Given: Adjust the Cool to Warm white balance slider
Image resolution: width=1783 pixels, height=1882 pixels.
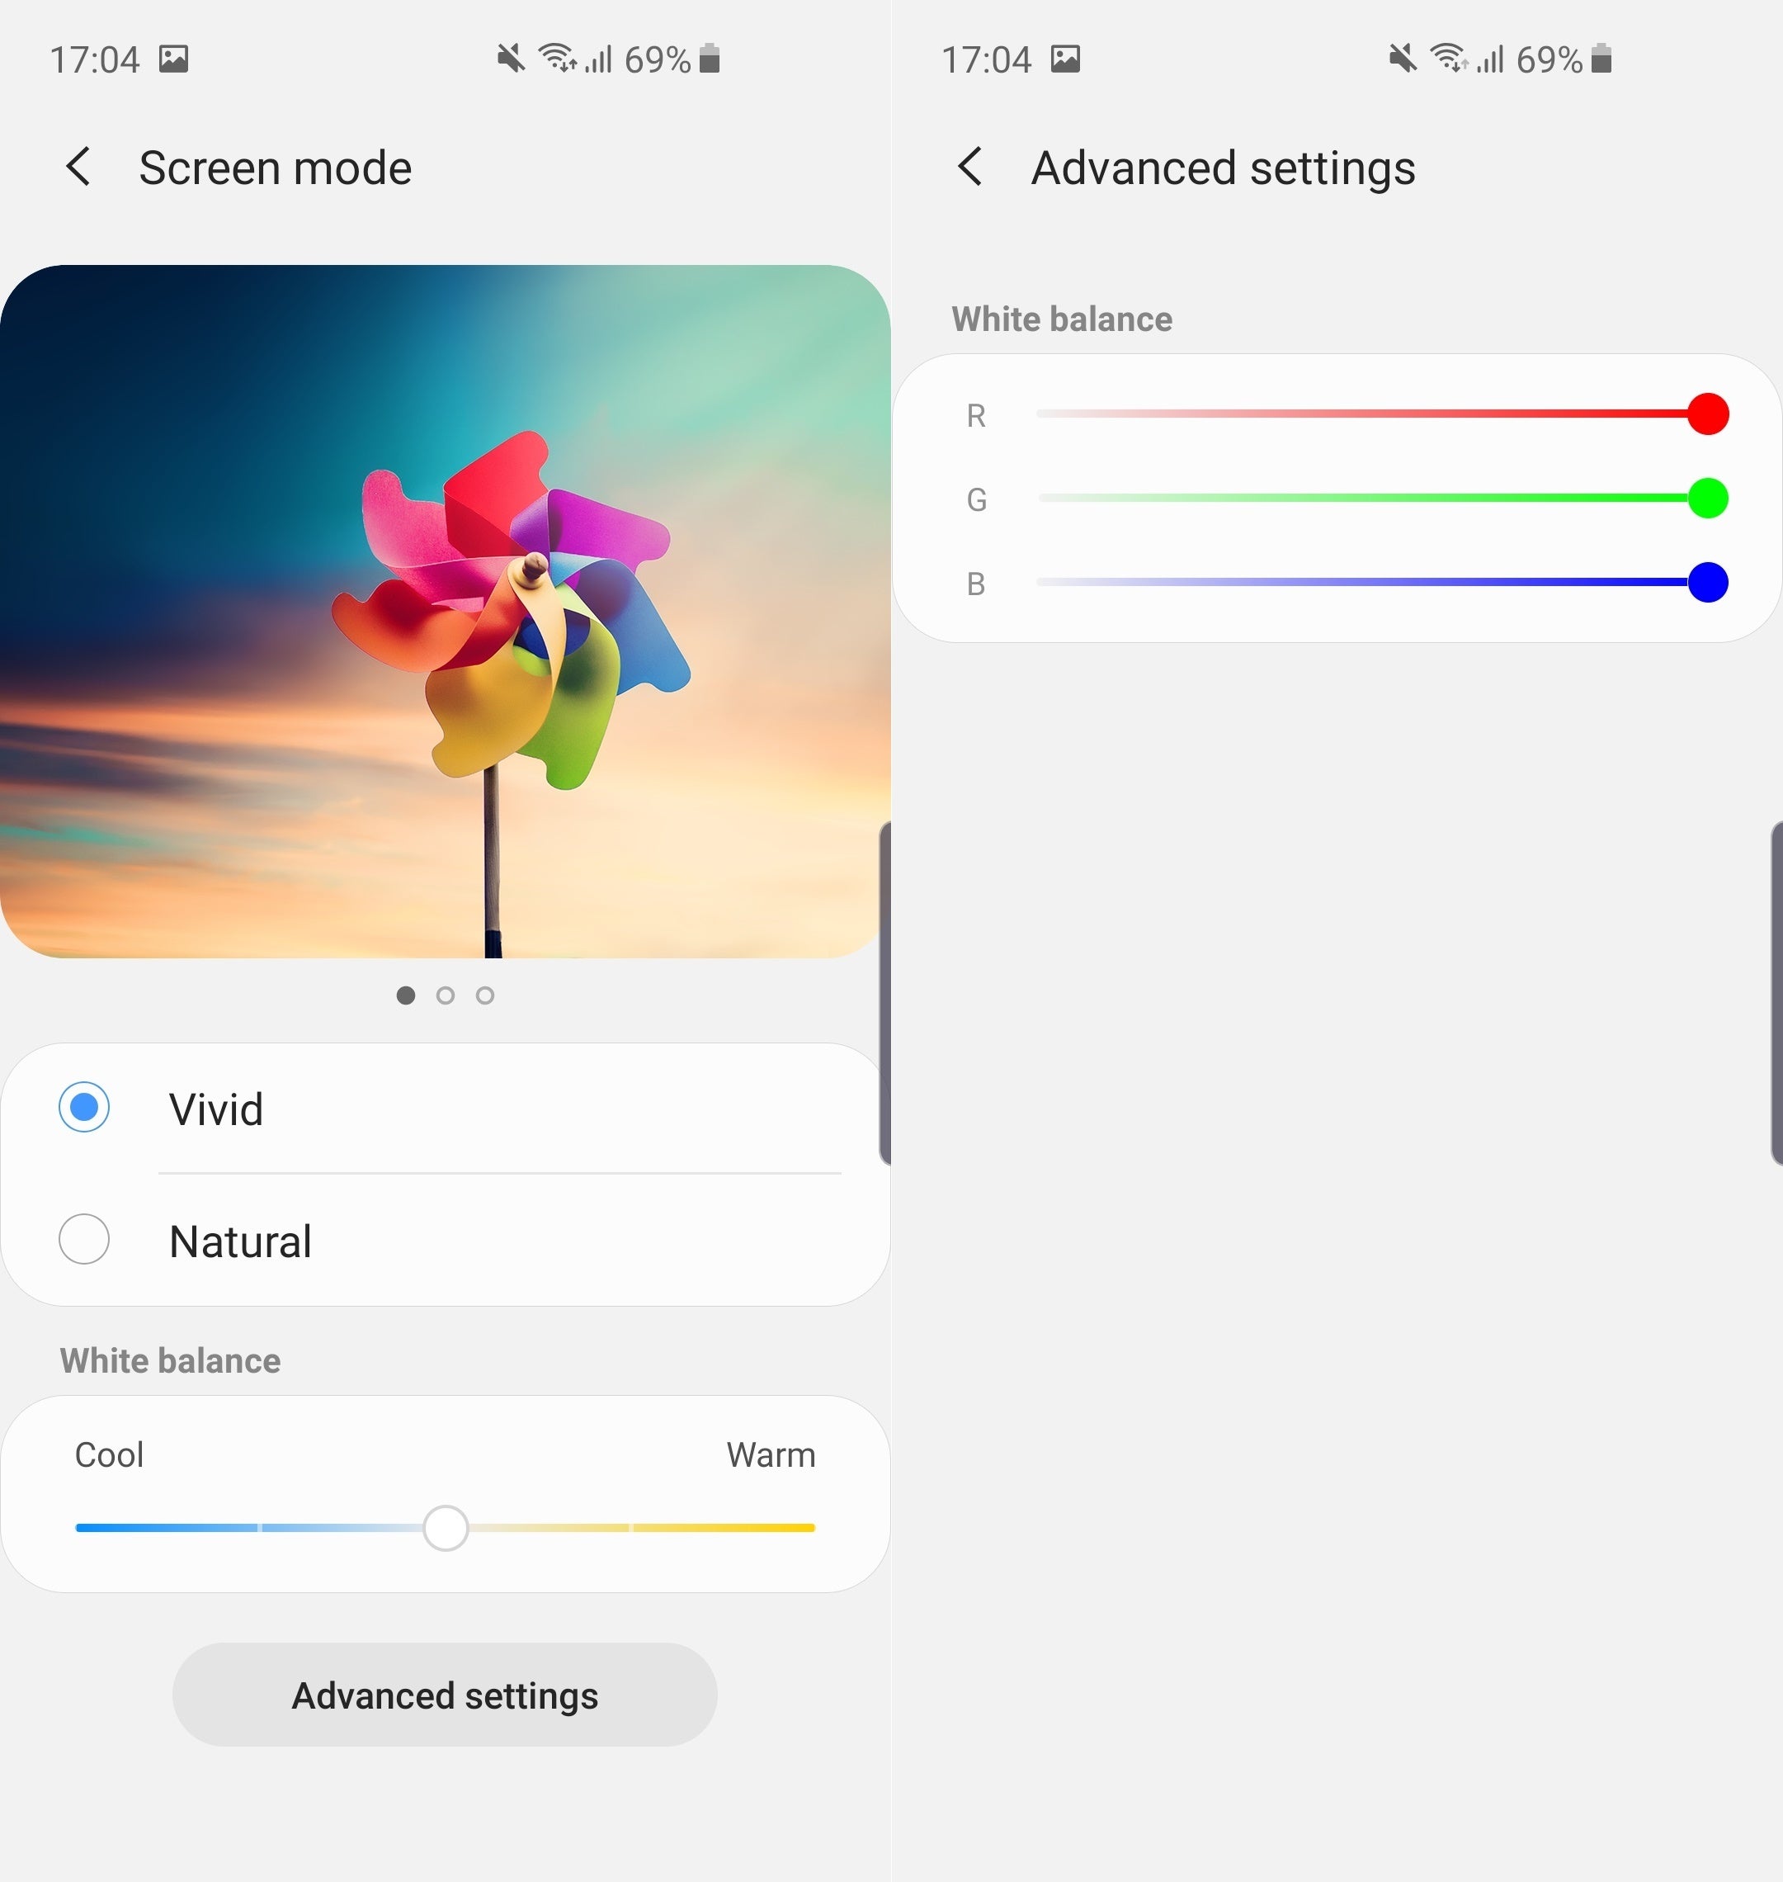Looking at the screenshot, I should (x=444, y=1525).
